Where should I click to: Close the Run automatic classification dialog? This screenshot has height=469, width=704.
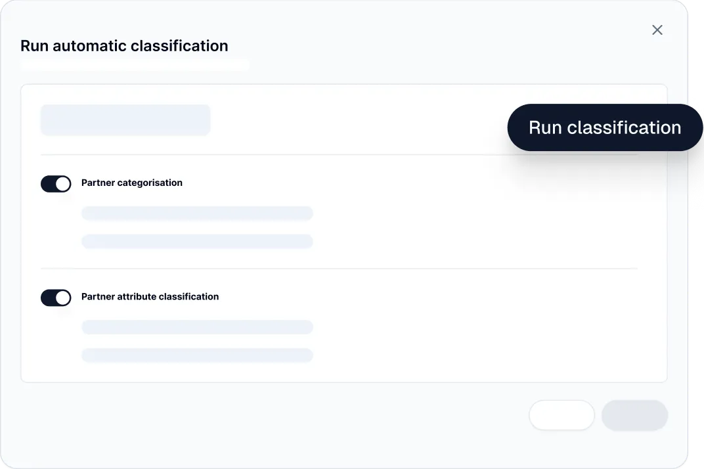click(657, 30)
